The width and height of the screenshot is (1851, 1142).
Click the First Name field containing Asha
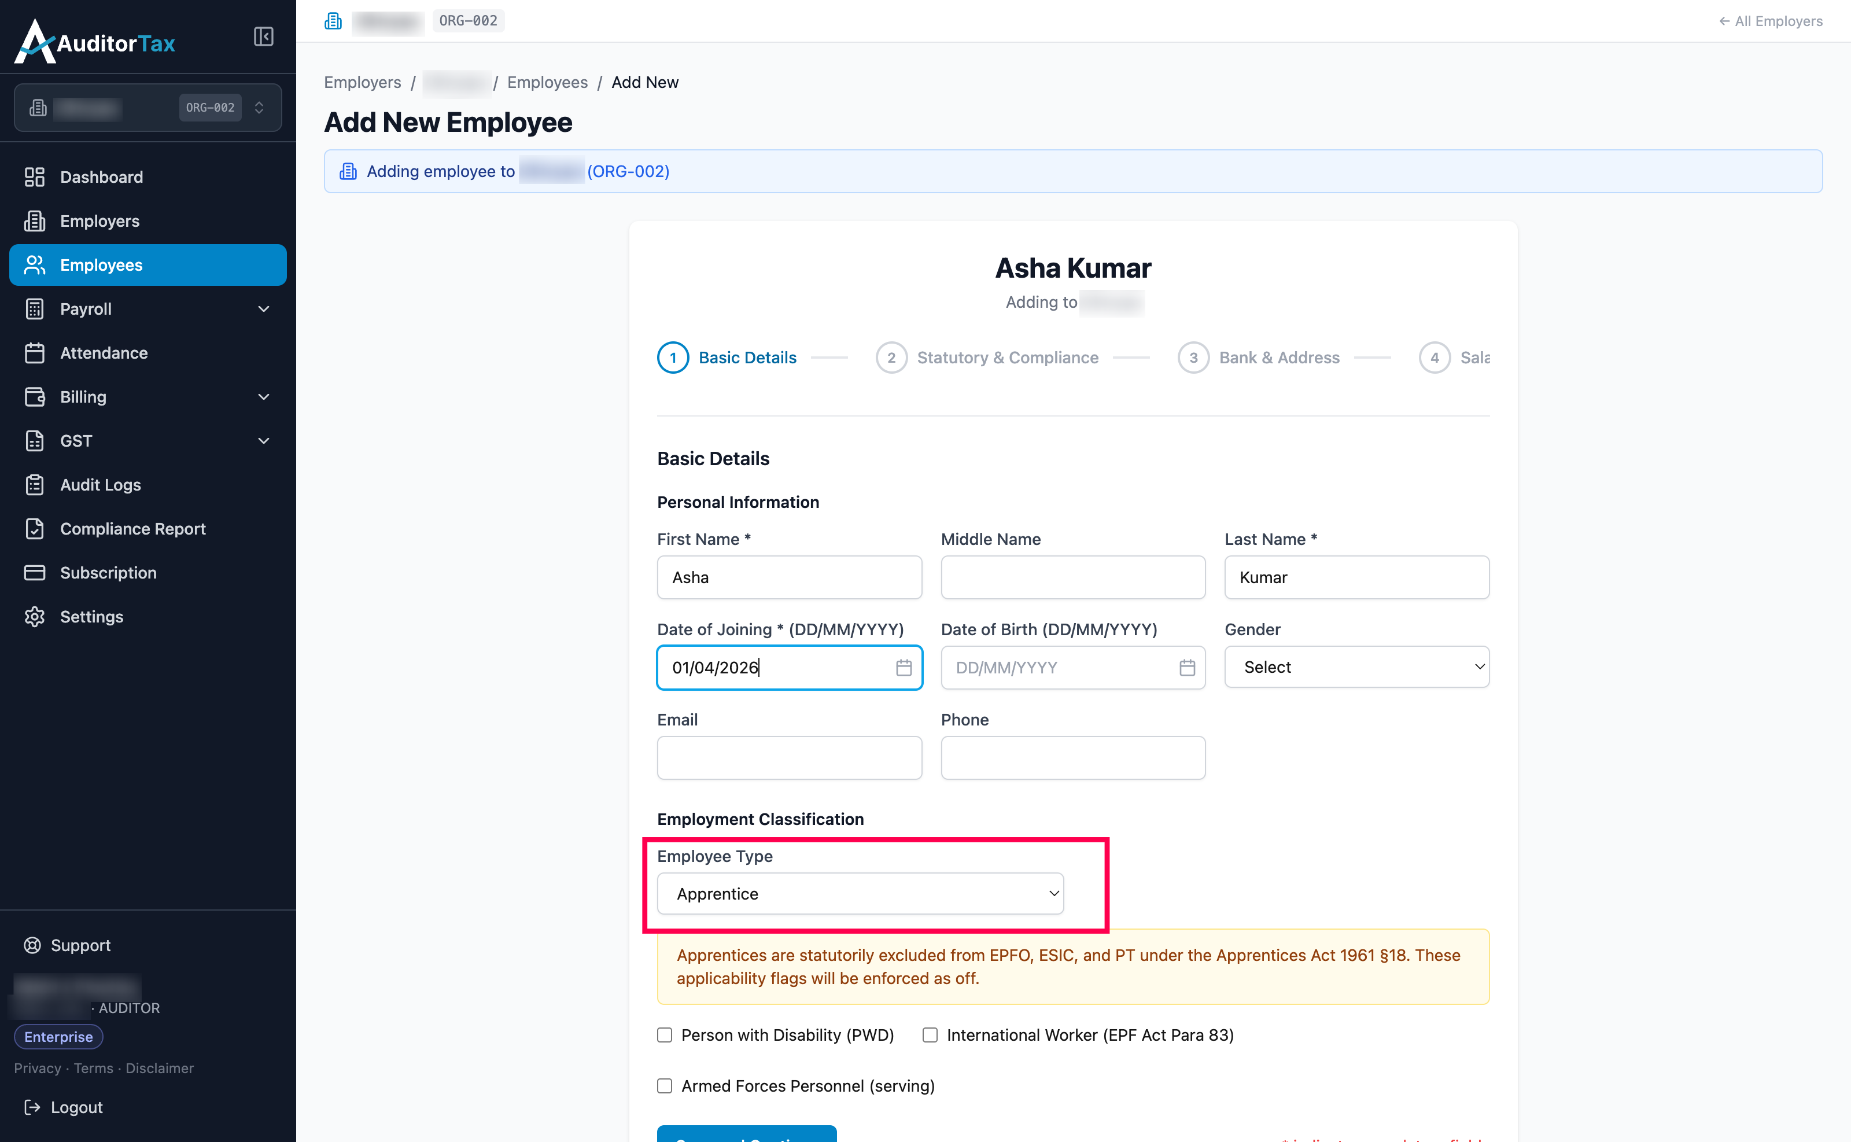pos(789,577)
